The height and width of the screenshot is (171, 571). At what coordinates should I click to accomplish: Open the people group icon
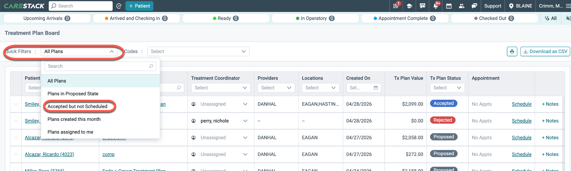click(x=462, y=6)
